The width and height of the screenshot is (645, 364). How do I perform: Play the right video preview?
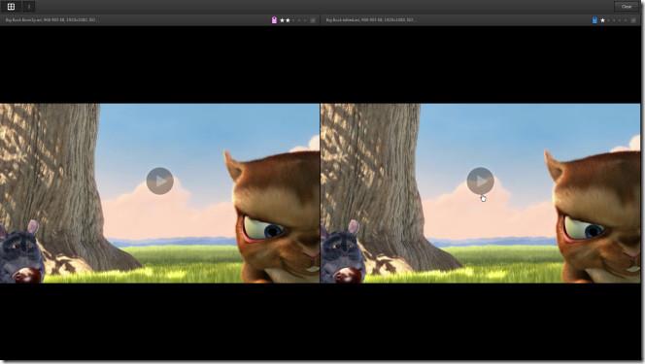(x=480, y=181)
